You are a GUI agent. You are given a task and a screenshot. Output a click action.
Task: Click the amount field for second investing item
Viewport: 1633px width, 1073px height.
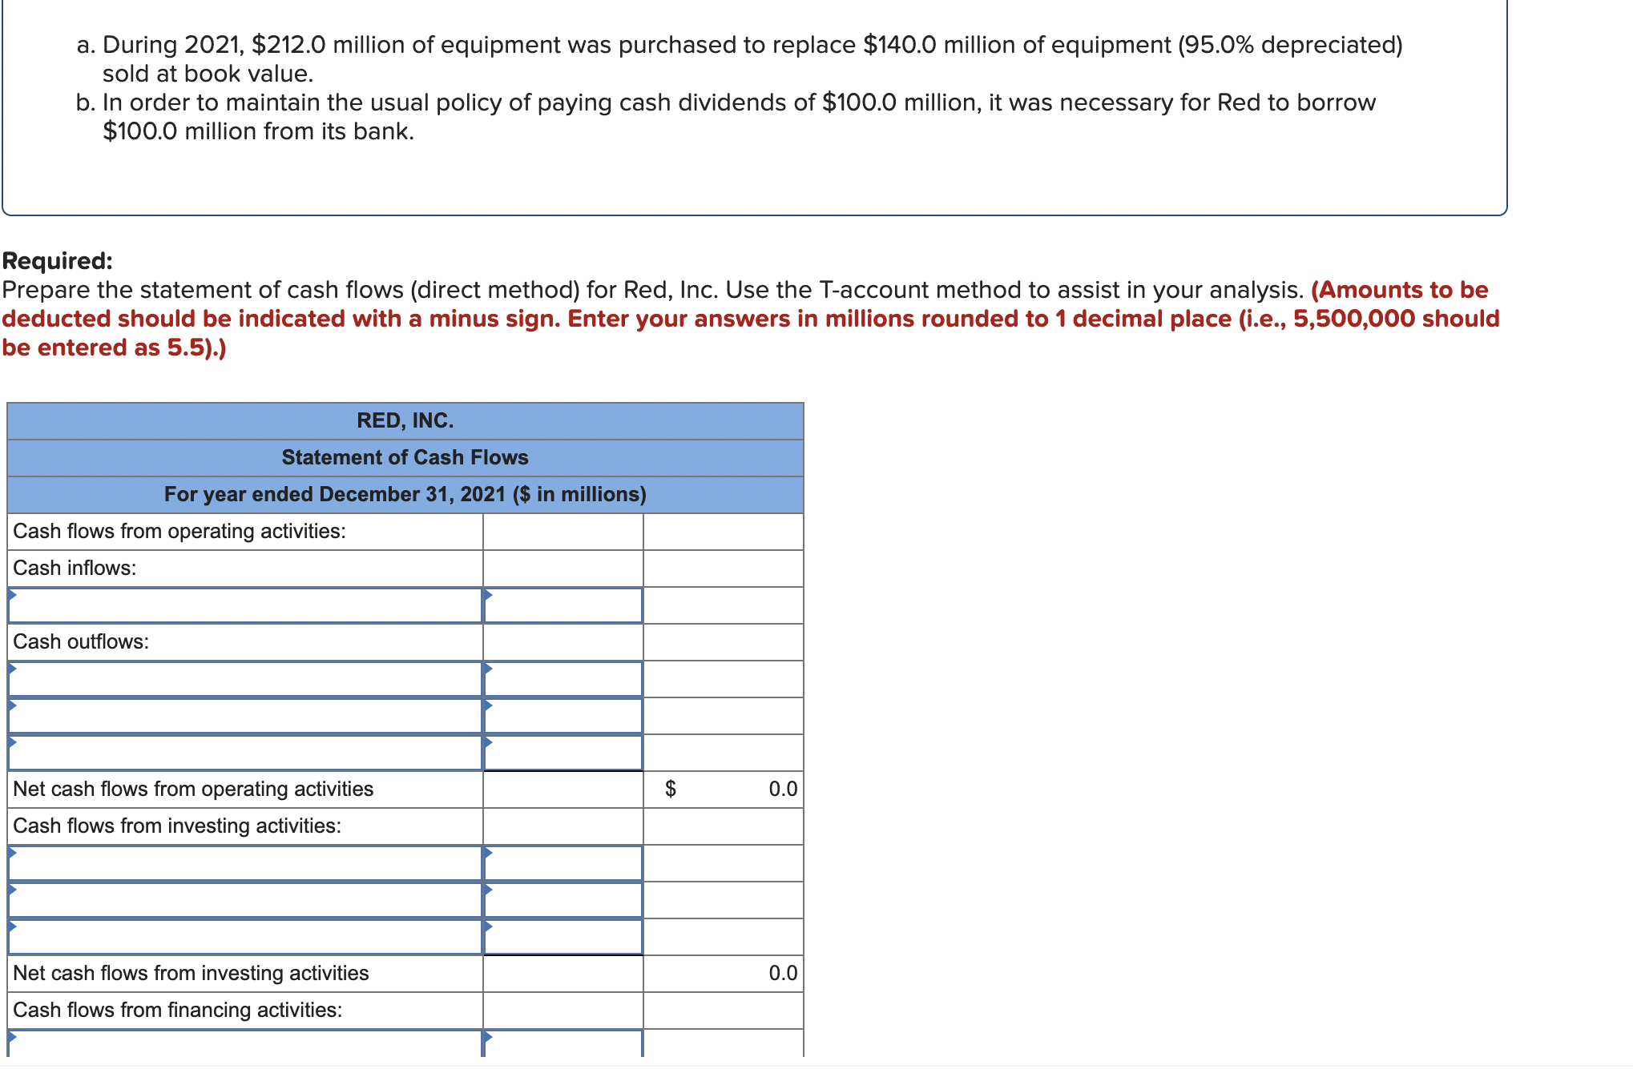(562, 901)
